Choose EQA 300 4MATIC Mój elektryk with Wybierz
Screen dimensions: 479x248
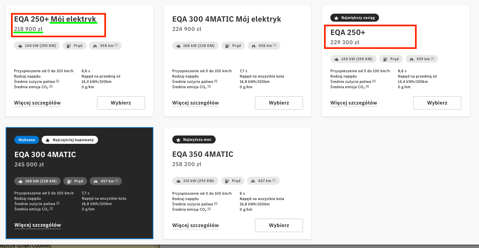coord(279,103)
